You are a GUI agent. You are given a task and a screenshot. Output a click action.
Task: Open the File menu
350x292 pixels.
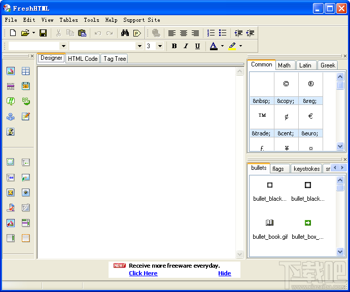point(11,20)
